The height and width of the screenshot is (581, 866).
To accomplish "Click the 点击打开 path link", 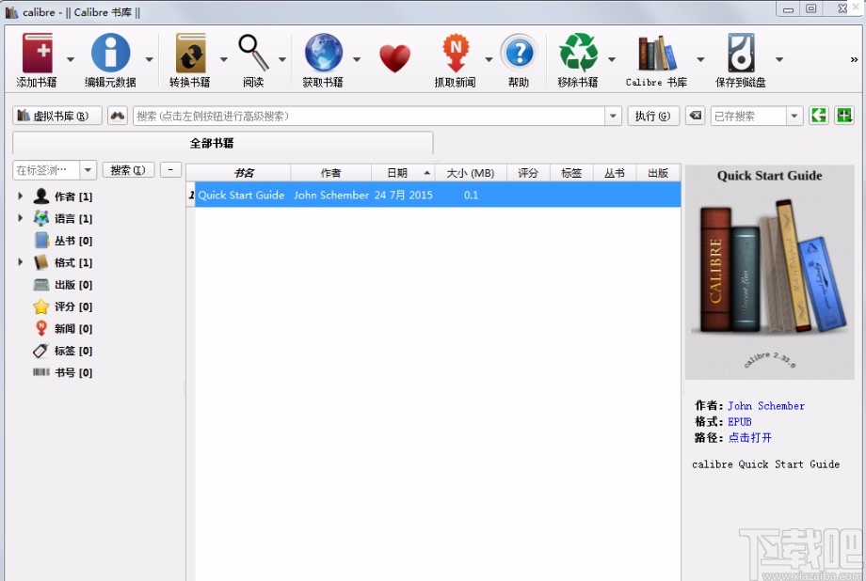I will click(750, 437).
